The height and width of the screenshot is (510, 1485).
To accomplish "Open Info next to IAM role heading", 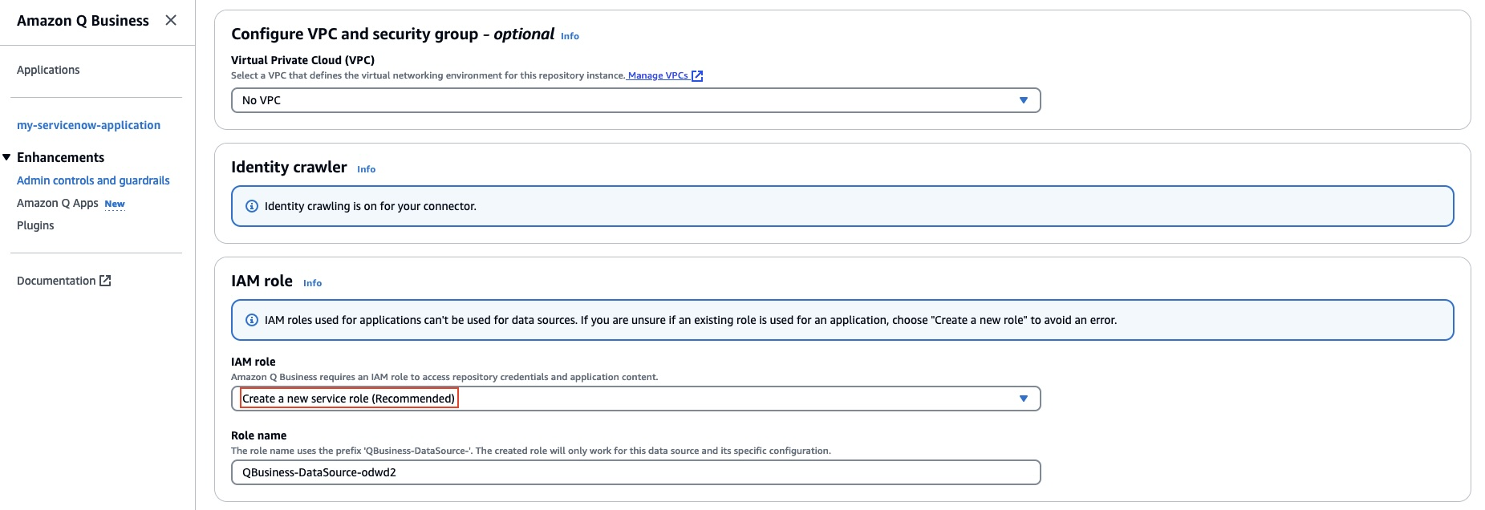I will [312, 283].
